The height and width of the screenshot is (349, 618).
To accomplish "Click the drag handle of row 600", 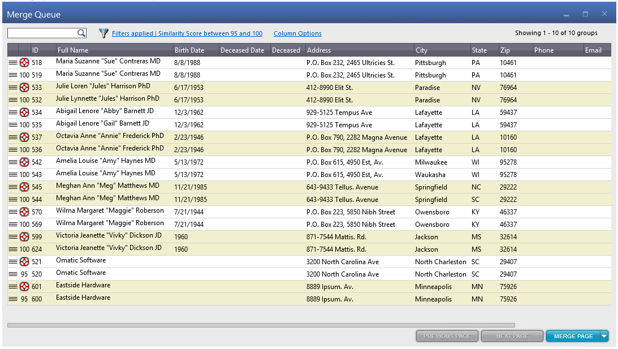I will click(13, 299).
